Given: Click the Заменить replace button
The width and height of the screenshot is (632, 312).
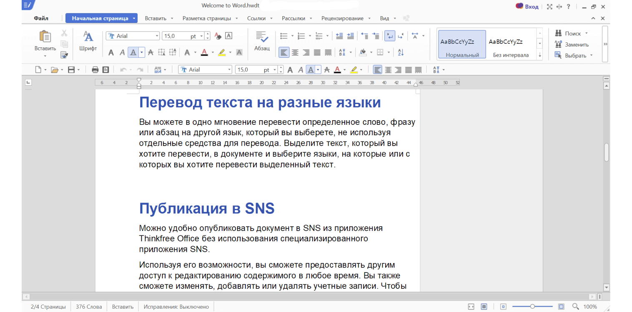Looking at the screenshot, I should [571, 45].
